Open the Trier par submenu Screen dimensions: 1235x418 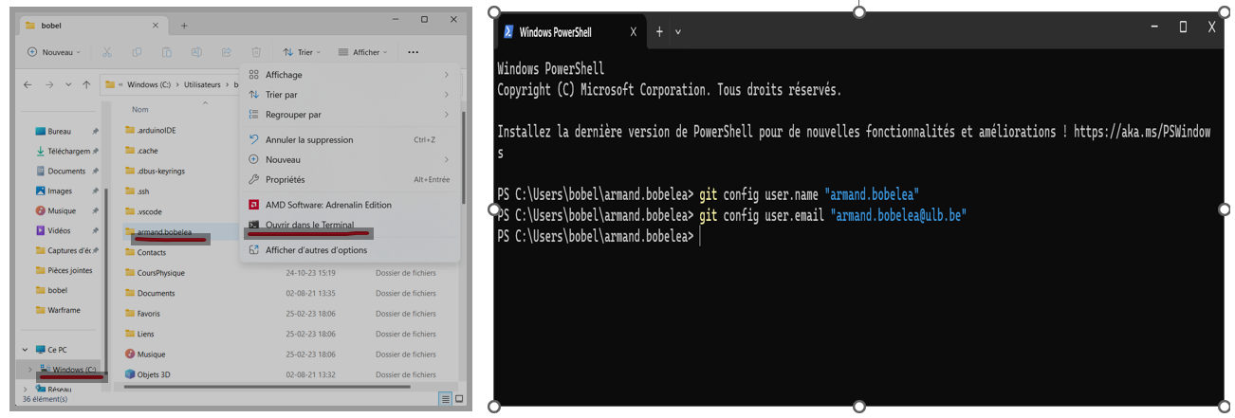click(x=349, y=95)
